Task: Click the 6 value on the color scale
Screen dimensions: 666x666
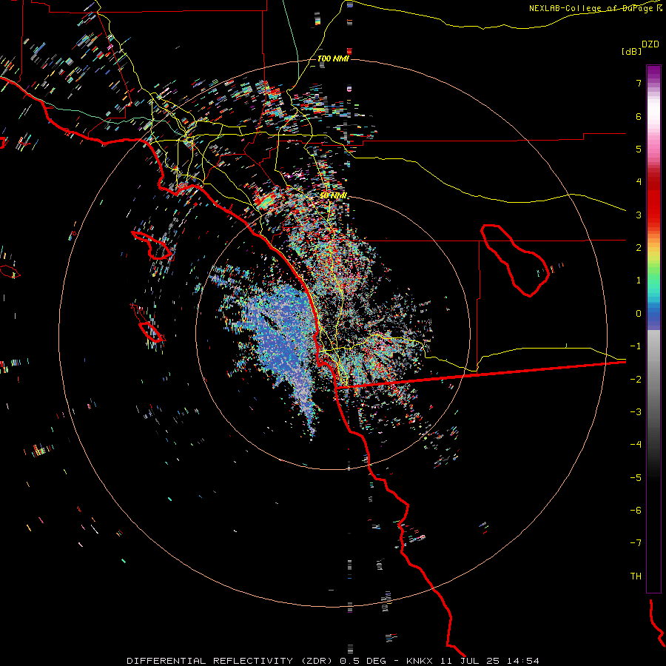Action: click(x=639, y=116)
